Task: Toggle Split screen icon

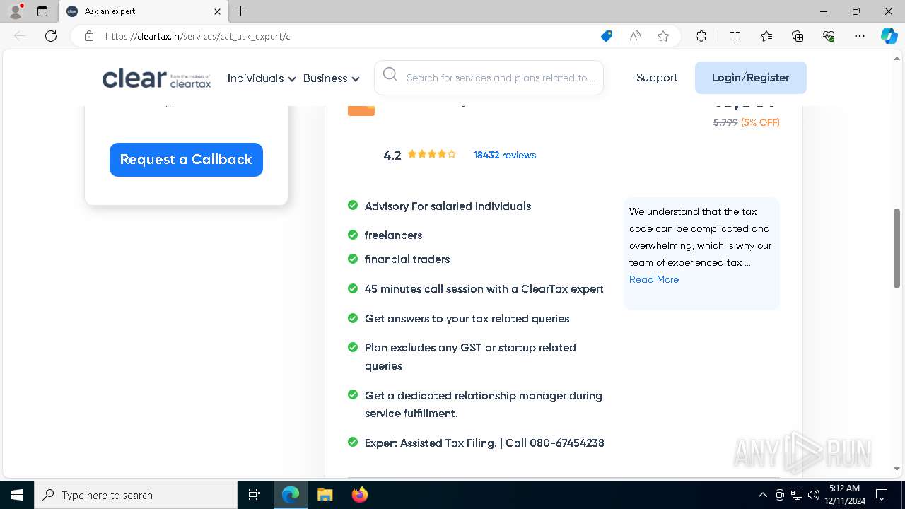Action: click(735, 36)
